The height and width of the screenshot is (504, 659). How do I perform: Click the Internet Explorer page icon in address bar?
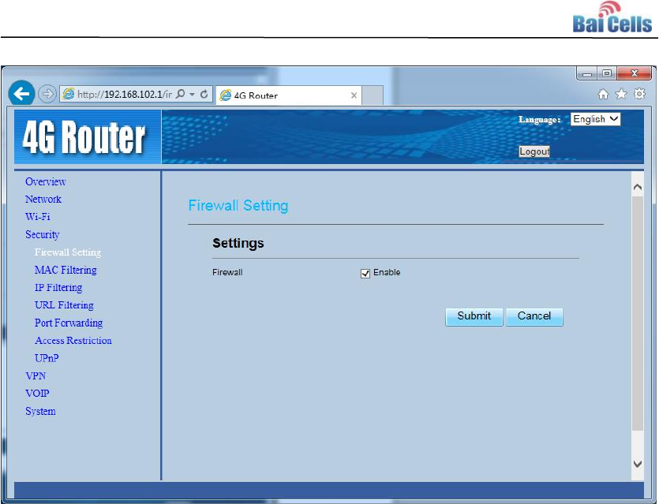click(68, 94)
